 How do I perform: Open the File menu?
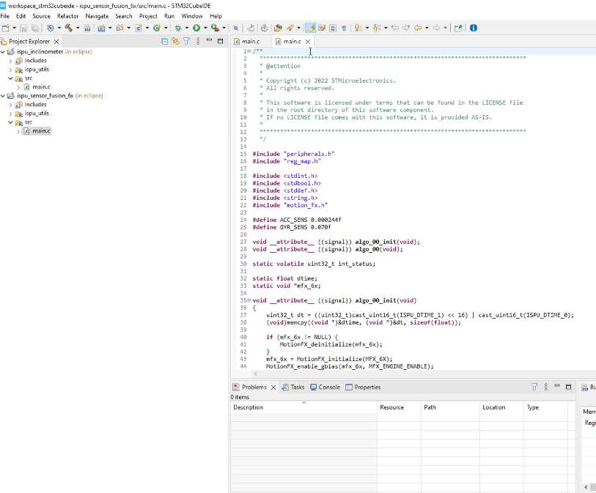[x=5, y=16]
